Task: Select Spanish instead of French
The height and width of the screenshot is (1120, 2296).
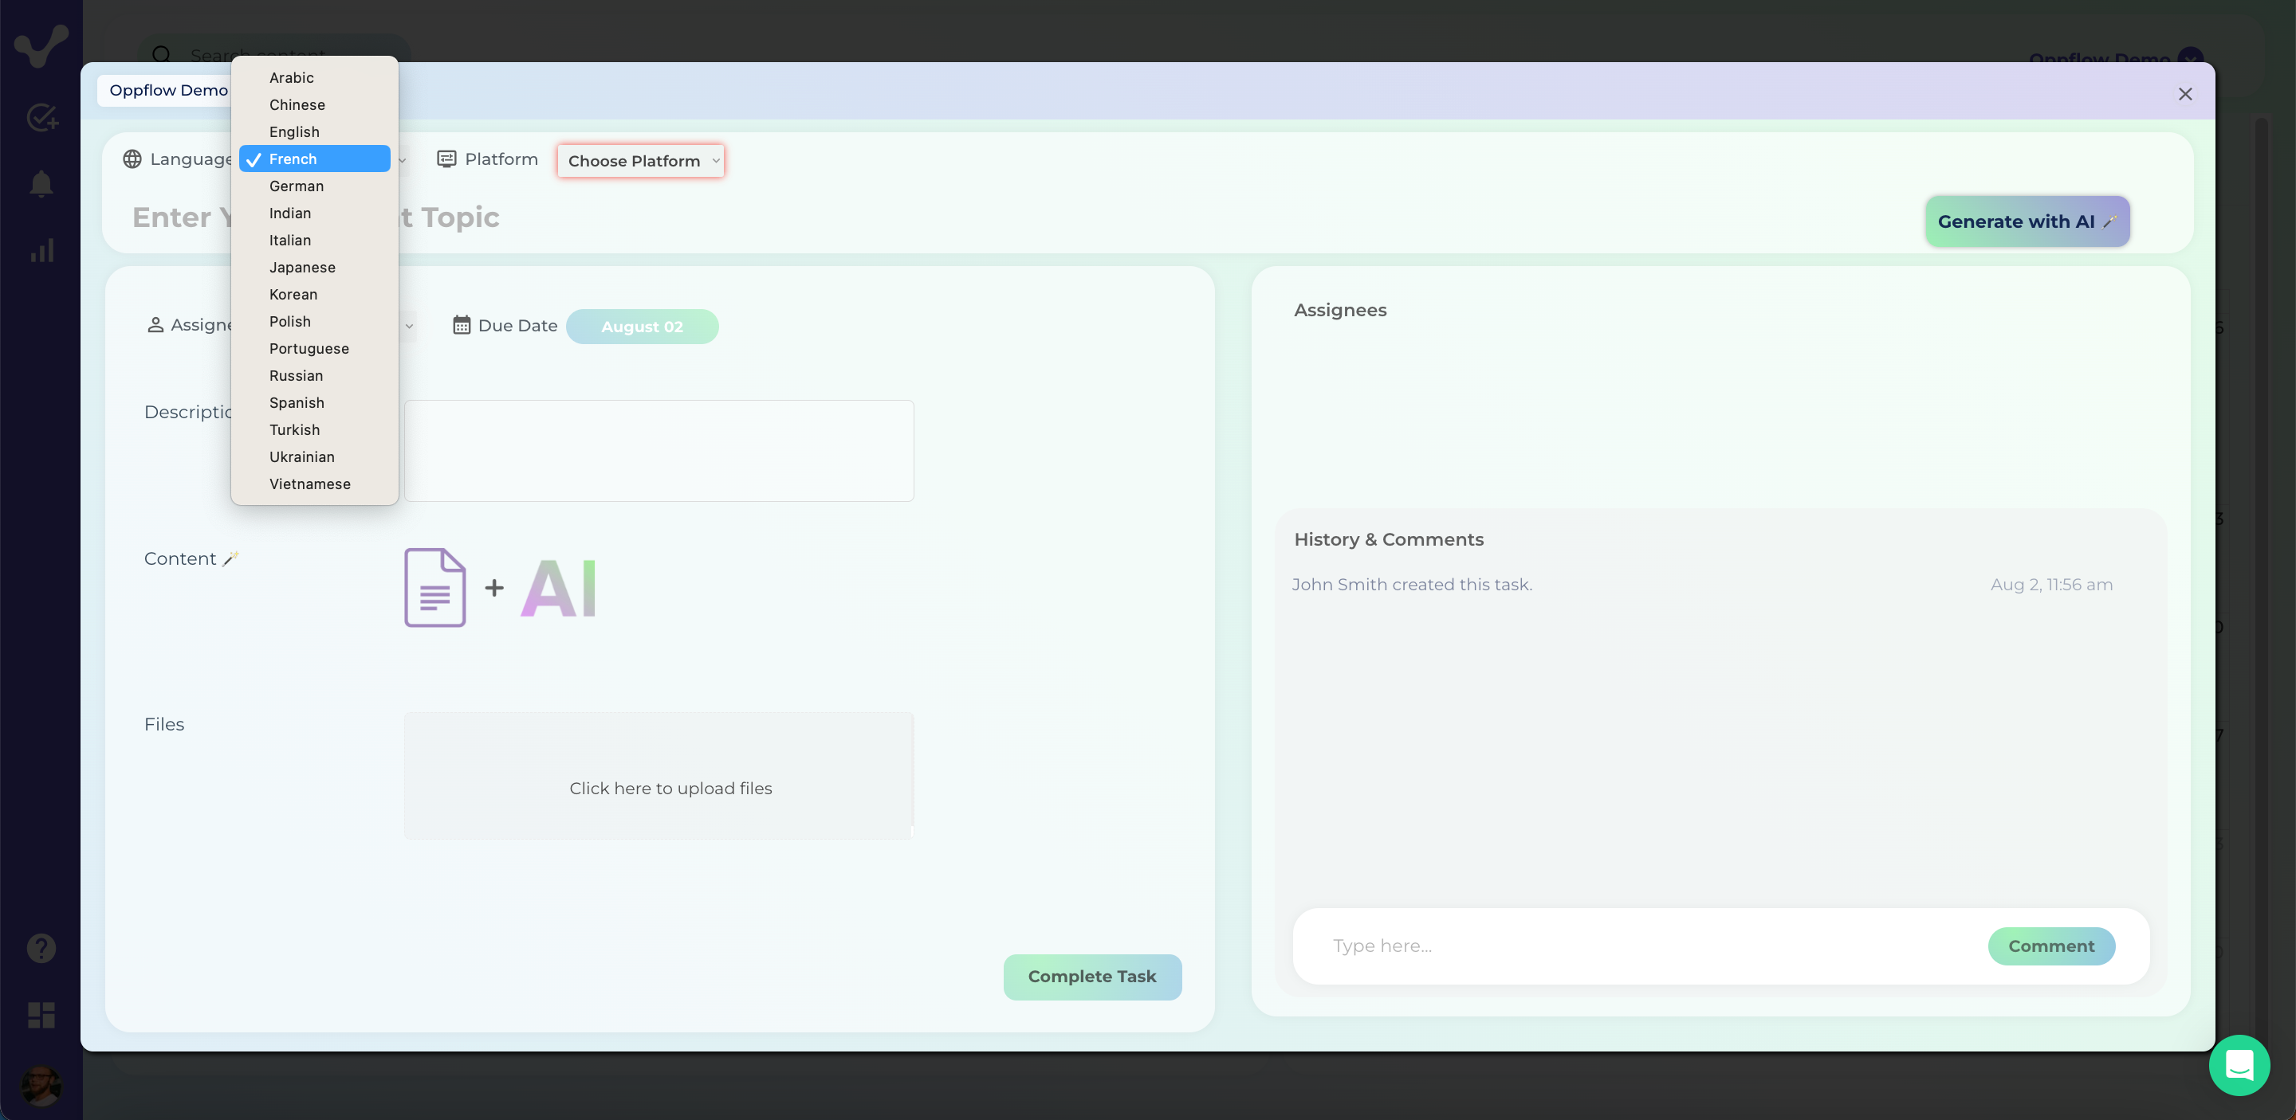Action: point(296,402)
